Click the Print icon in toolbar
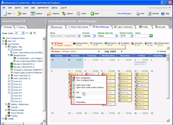This screenshot has height=125, width=173. pyautogui.click(x=138, y=14)
